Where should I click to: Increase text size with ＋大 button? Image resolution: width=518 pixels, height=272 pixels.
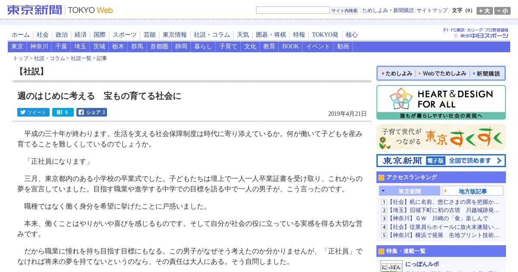pos(484,11)
